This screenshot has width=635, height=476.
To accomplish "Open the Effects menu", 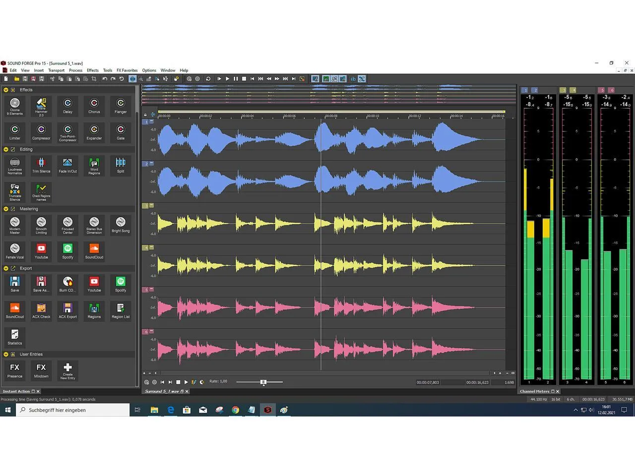I will (x=92, y=70).
